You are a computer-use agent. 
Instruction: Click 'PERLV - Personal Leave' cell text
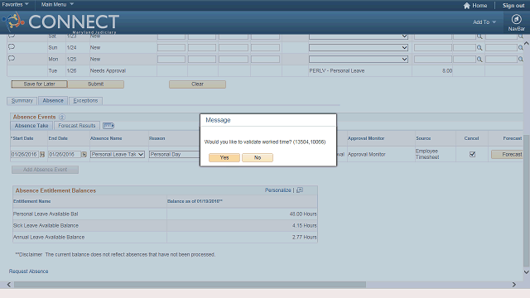(x=337, y=71)
